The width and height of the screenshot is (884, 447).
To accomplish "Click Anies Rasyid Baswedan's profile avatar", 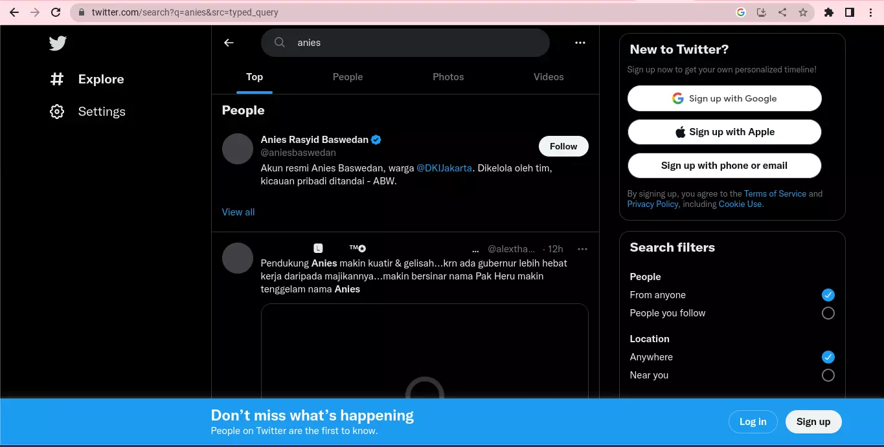I will tap(238, 149).
